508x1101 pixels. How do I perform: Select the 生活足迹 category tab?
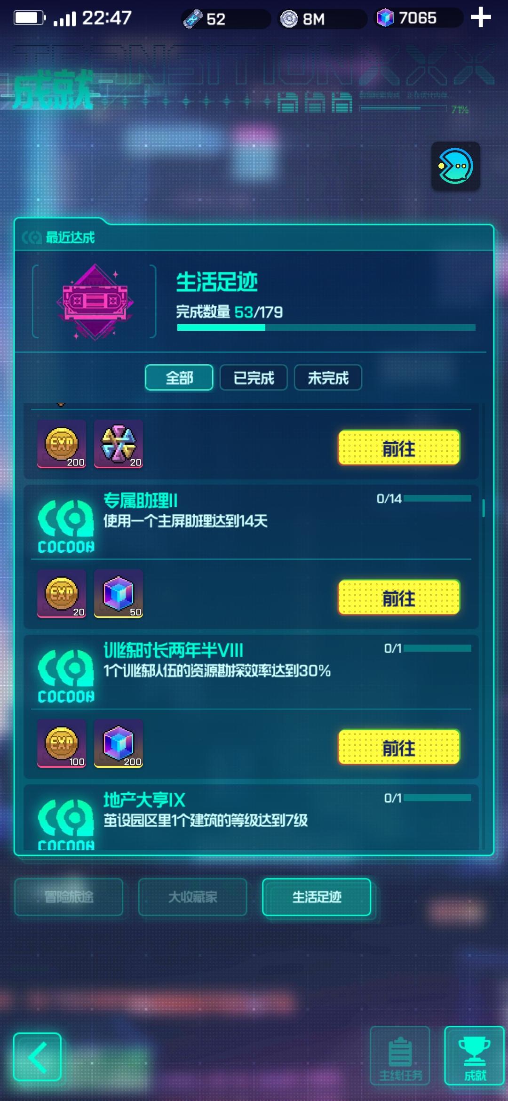[x=317, y=897]
